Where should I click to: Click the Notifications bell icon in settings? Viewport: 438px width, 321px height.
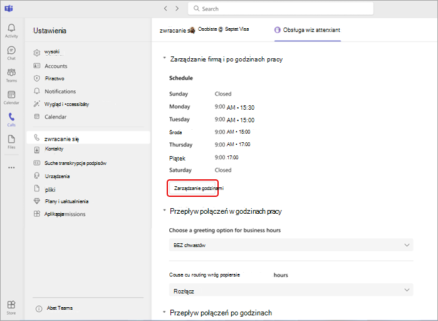[x=37, y=91]
